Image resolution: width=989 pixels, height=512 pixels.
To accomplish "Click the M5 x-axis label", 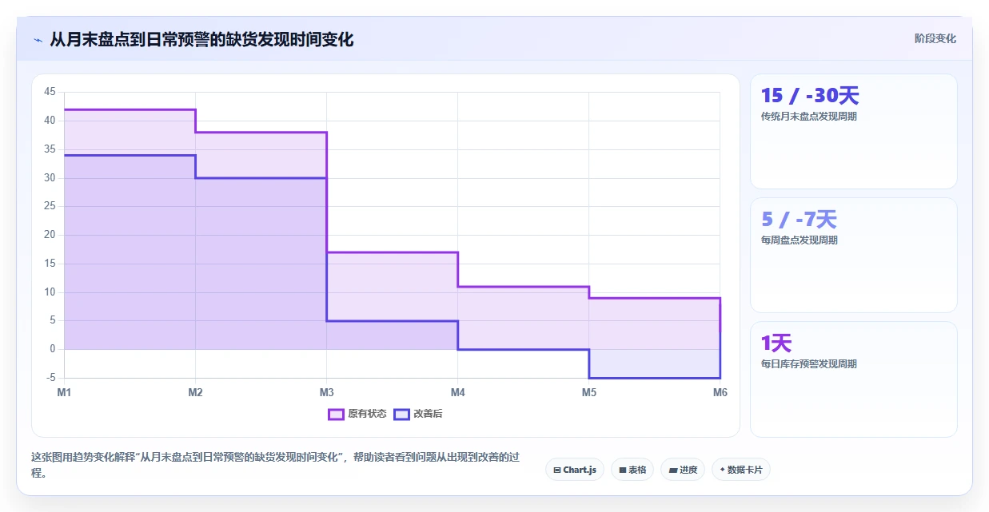I will pos(588,392).
